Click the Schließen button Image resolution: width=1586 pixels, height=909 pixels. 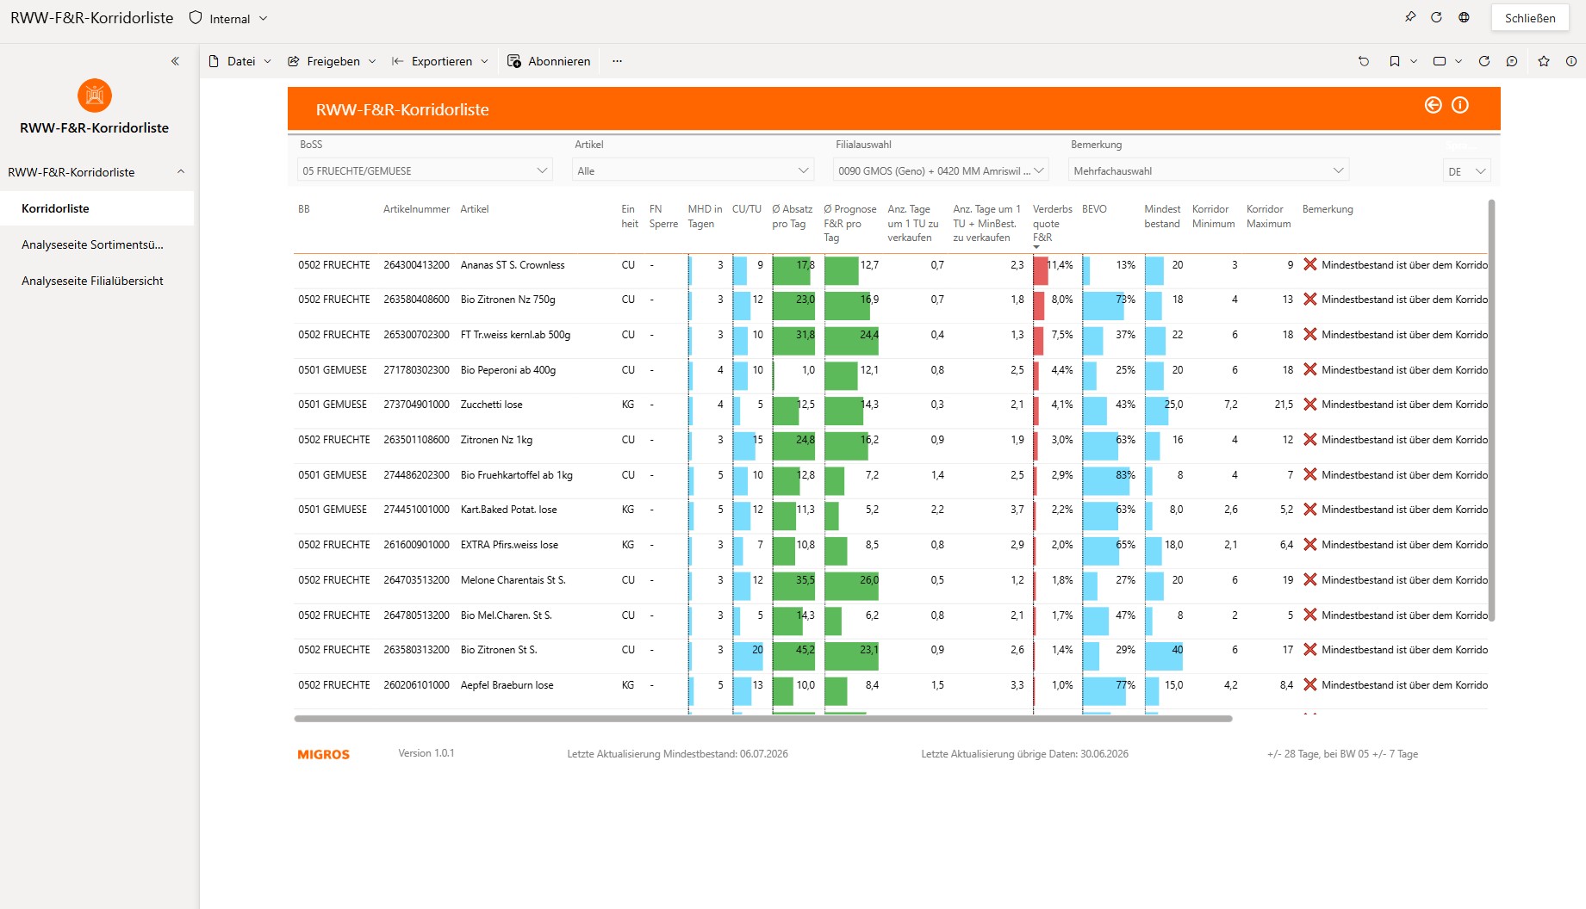point(1530,18)
